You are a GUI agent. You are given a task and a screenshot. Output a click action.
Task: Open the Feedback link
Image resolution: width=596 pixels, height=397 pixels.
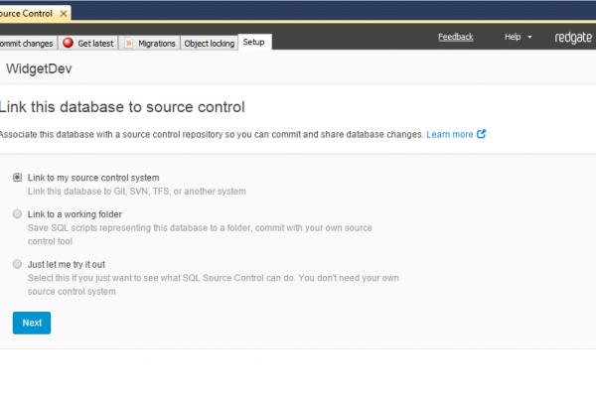tap(455, 37)
